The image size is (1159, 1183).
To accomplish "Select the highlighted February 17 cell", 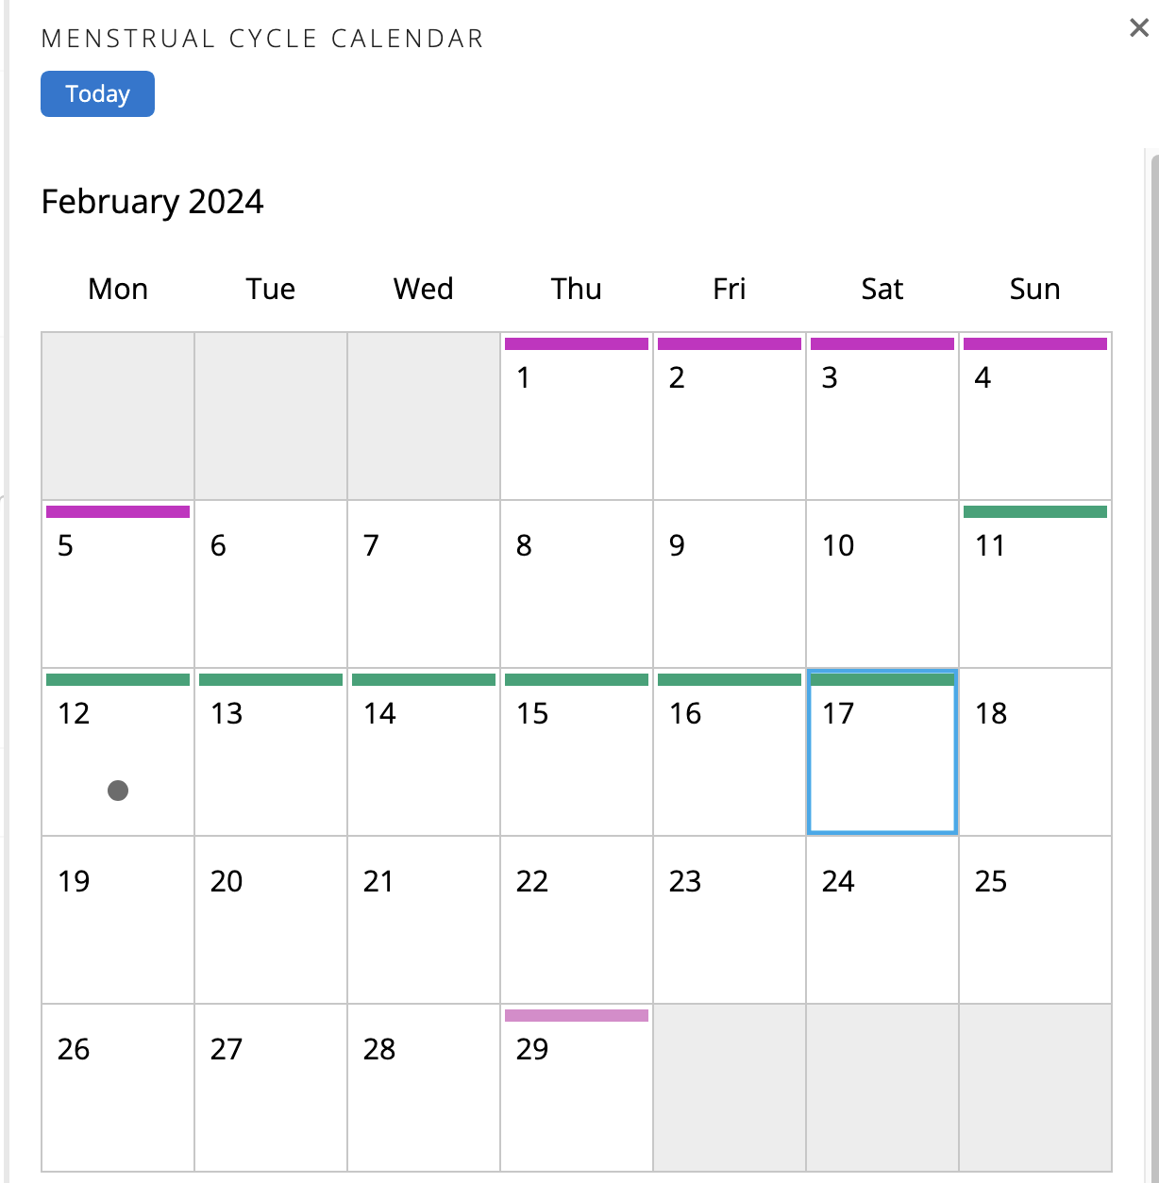I will tap(882, 752).
